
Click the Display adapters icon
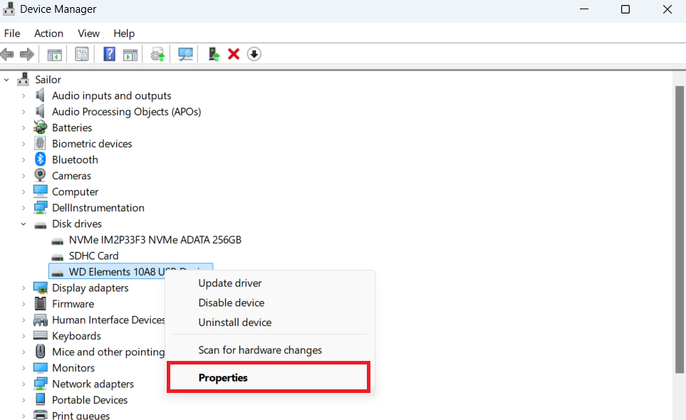coord(41,288)
